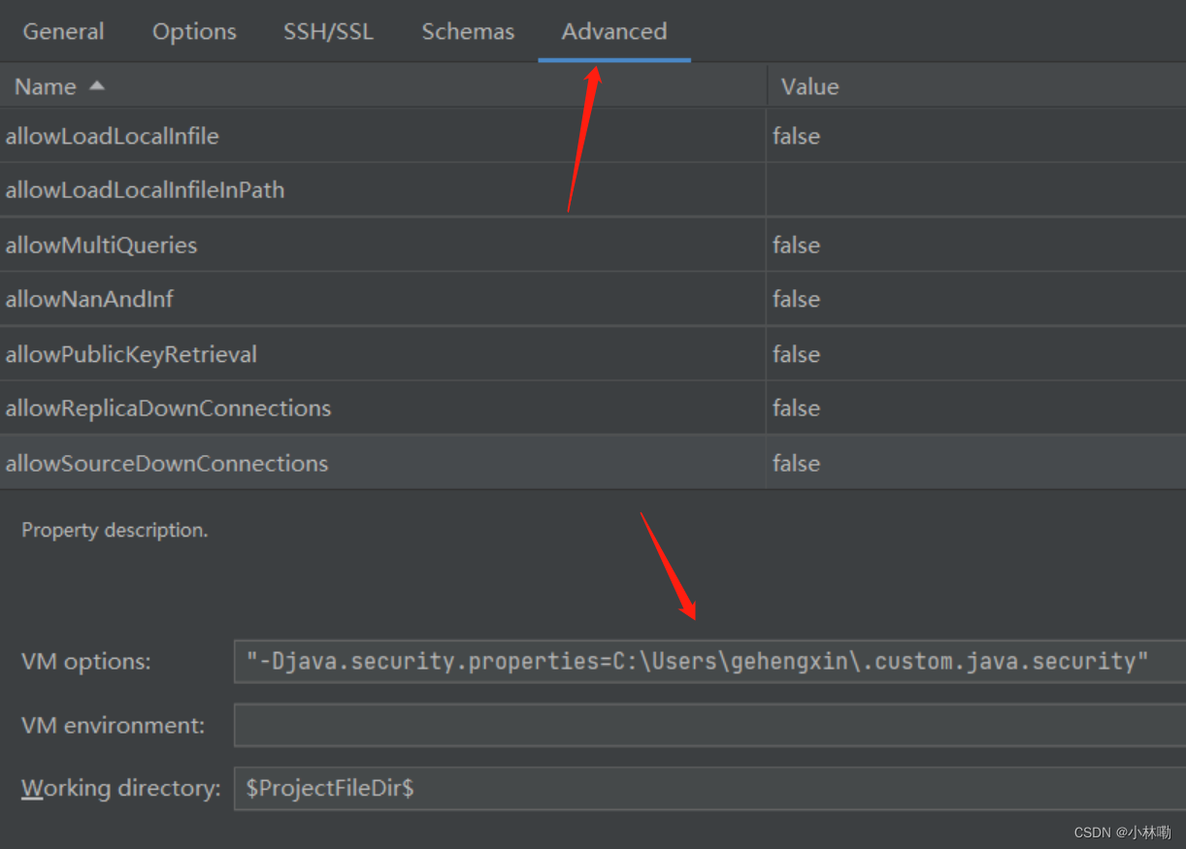
Task: Open the SSH/SSL tab
Action: 328,31
